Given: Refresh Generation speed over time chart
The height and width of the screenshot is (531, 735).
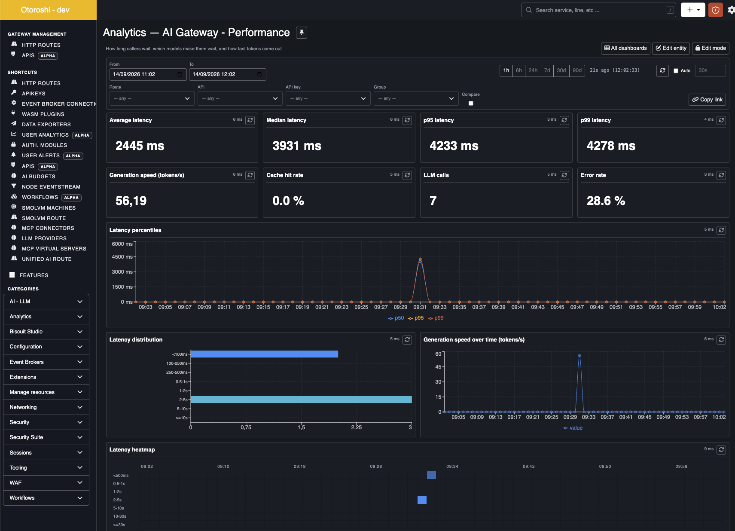Looking at the screenshot, I should click(x=721, y=340).
